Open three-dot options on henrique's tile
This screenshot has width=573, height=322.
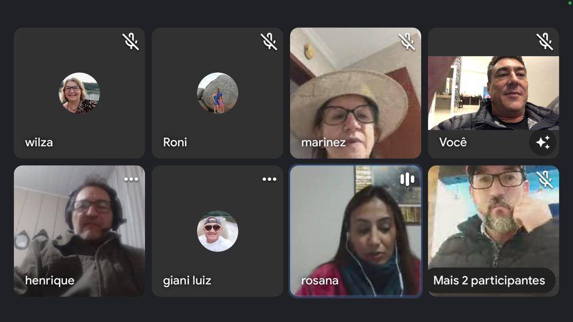pos(131,179)
